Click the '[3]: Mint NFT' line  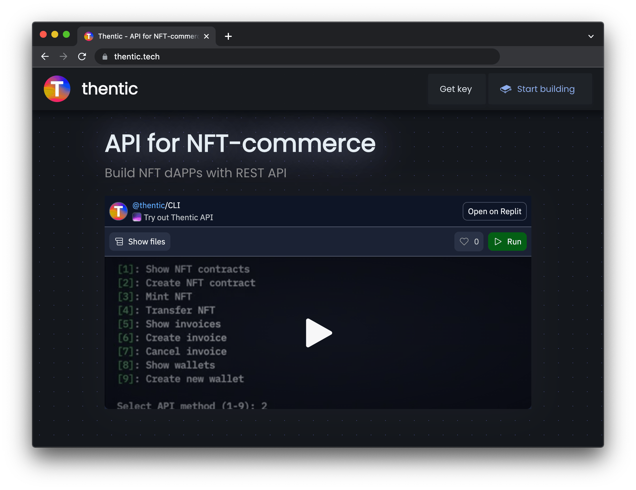tap(155, 297)
